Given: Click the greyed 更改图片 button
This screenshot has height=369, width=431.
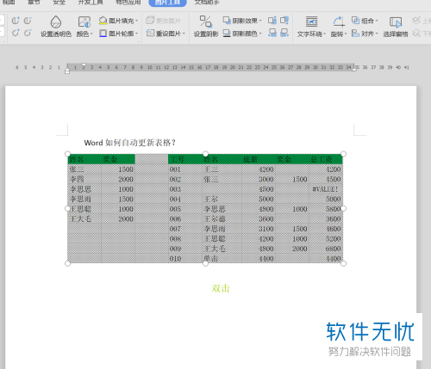Looking at the screenshot, I should click(x=163, y=21).
